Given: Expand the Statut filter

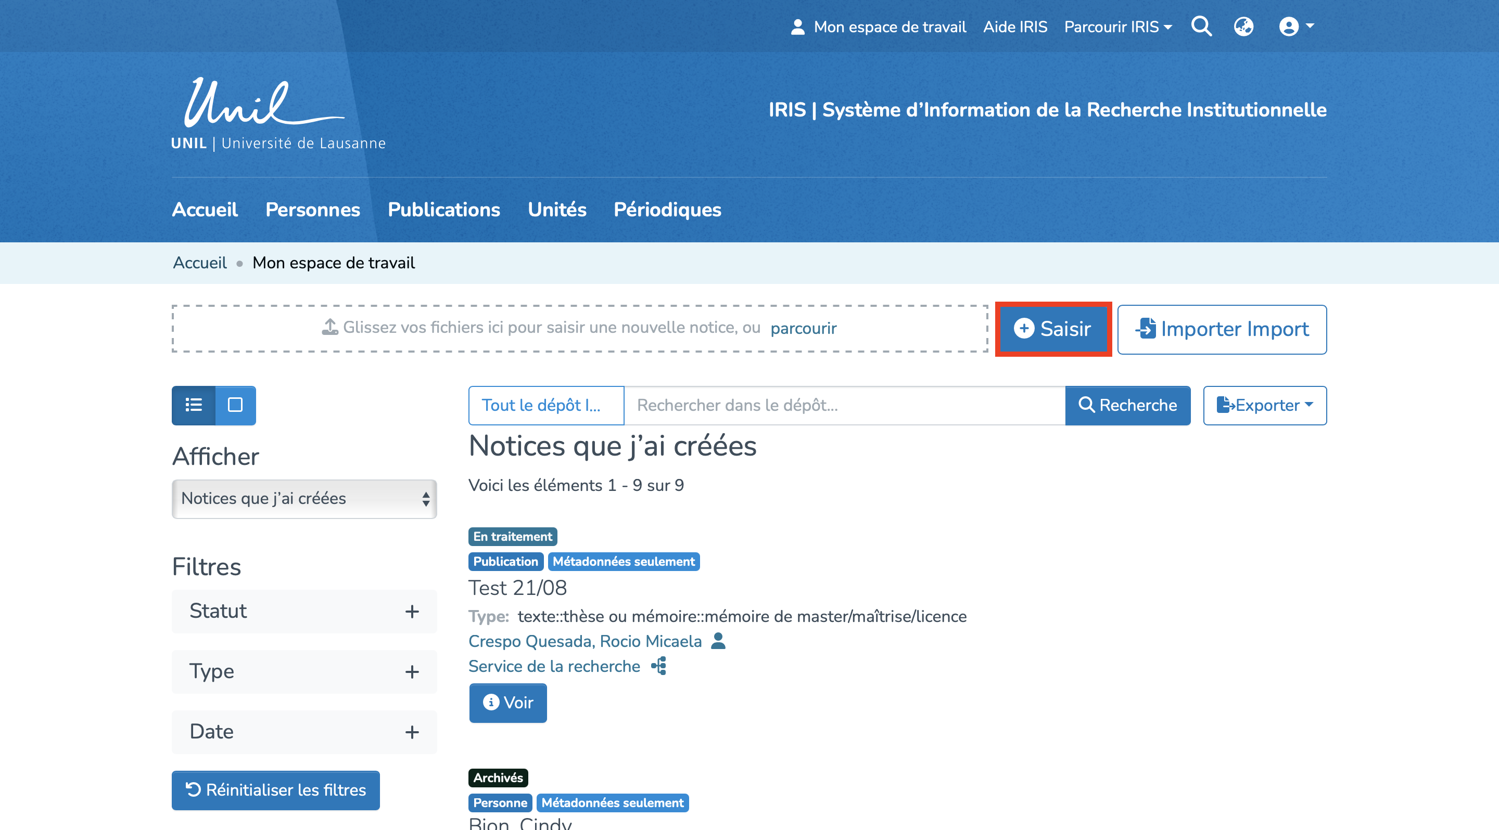Looking at the screenshot, I should pos(304,611).
